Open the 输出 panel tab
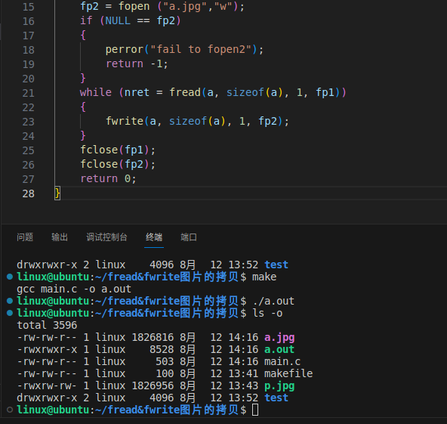447x424 pixels. pyautogui.click(x=60, y=237)
